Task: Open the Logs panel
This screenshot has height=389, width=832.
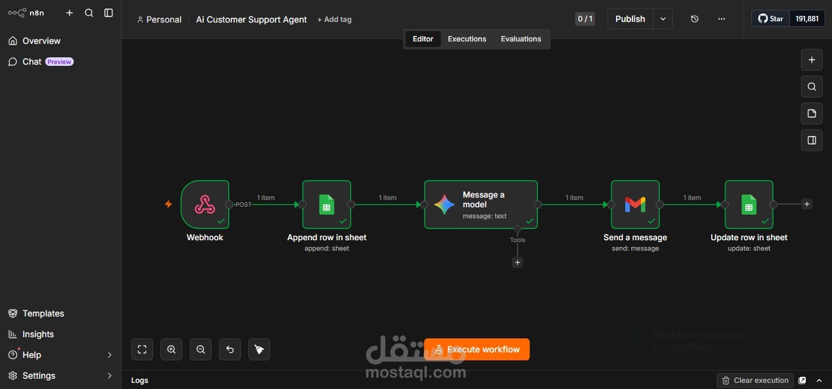Action: tap(140, 380)
